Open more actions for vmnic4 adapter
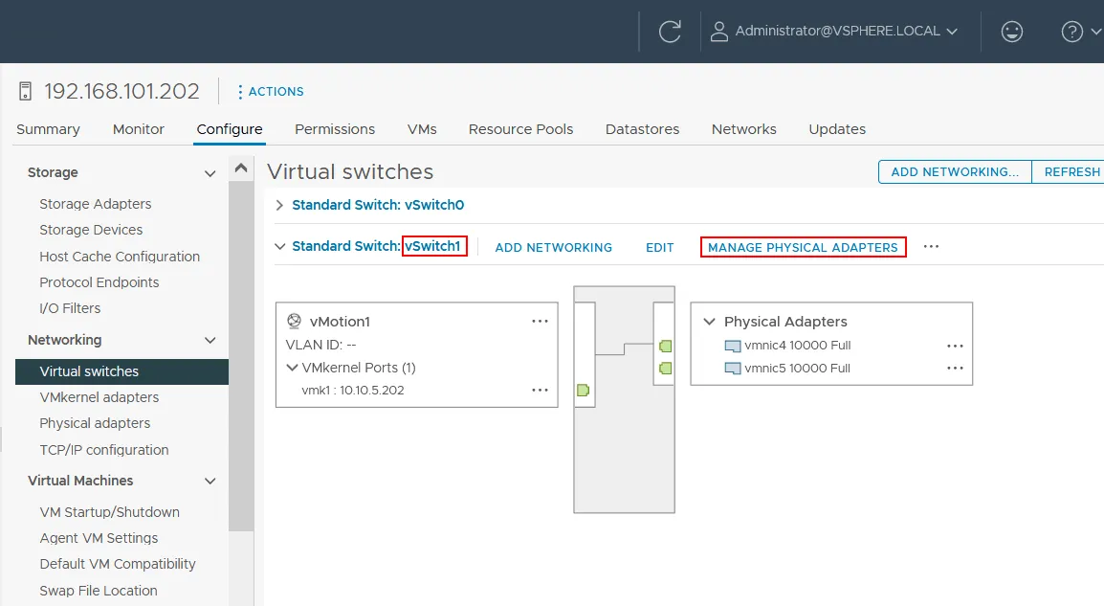The height and width of the screenshot is (606, 1104). coord(954,347)
